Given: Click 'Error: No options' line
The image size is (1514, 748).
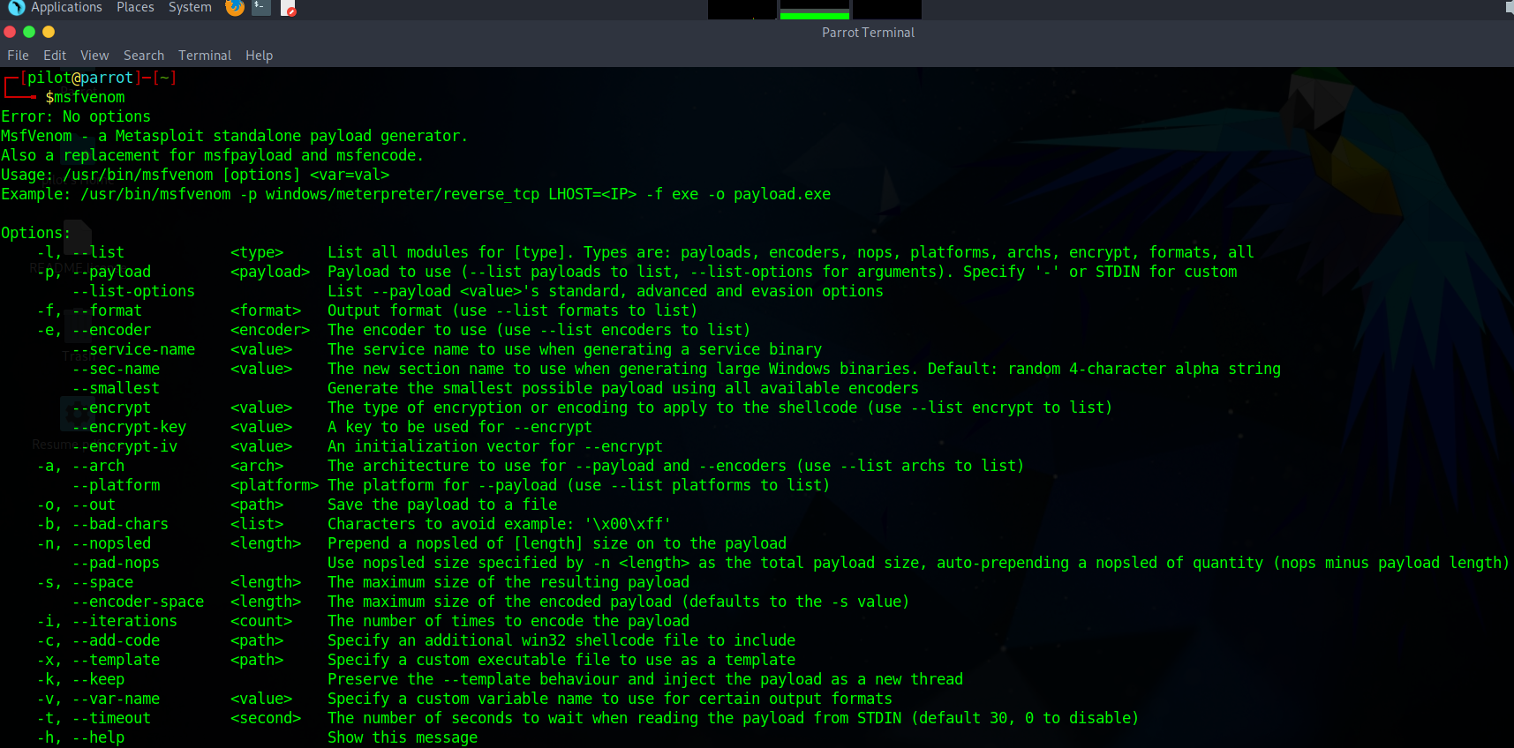Looking at the screenshot, I should click(76, 116).
